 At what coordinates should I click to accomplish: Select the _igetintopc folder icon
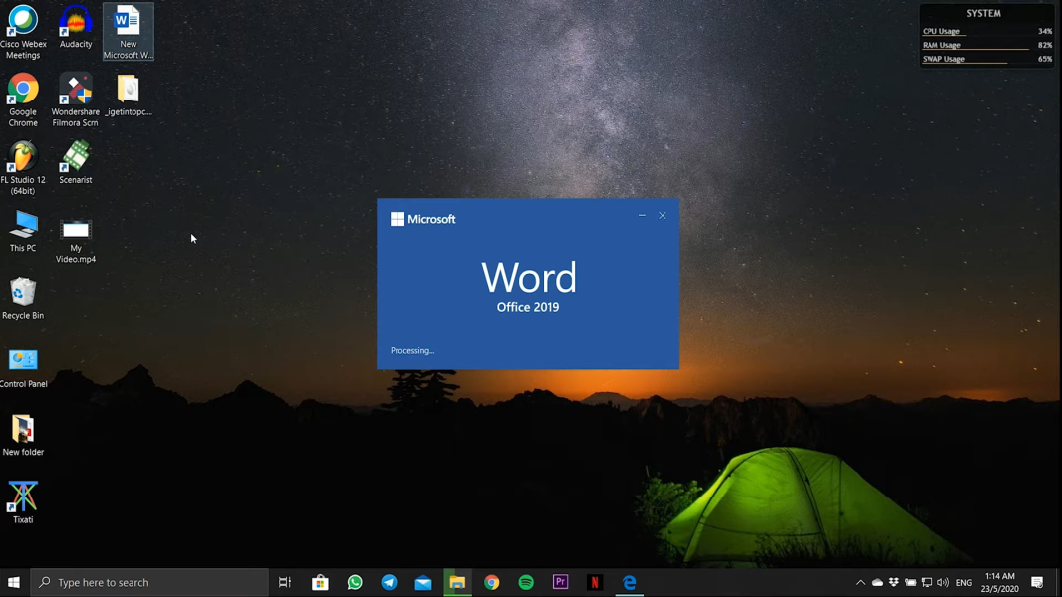pyautogui.click(x=128, y=96)
